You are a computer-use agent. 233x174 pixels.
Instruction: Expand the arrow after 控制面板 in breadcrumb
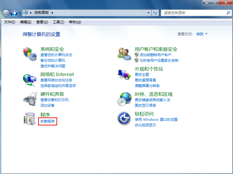click(52, 13)
